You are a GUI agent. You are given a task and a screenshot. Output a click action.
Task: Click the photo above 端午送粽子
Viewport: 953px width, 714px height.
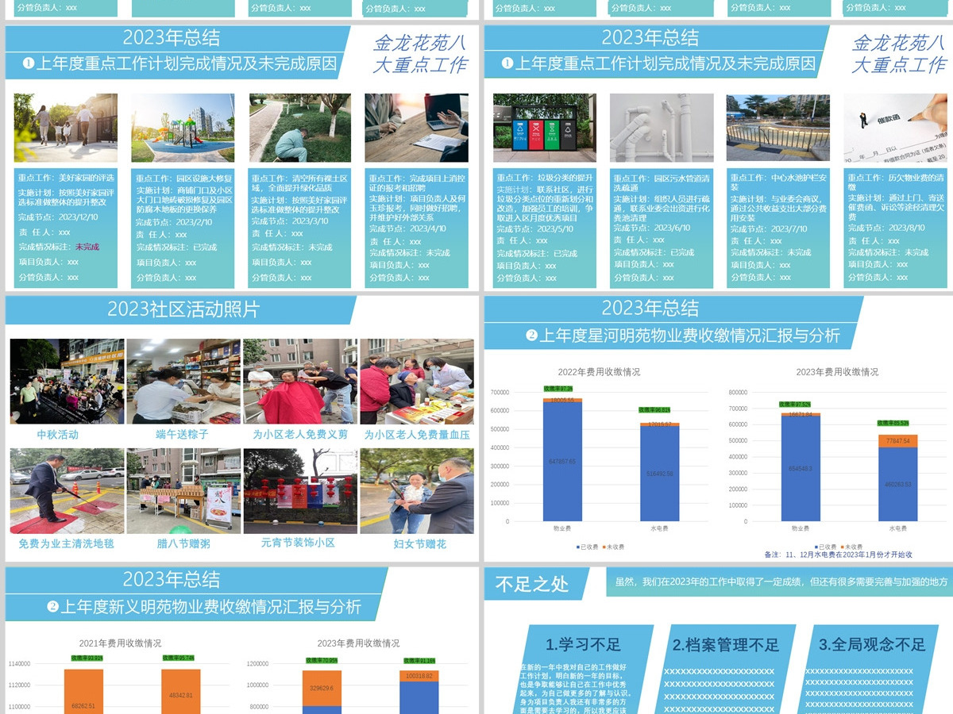click(x=183, y=382)
